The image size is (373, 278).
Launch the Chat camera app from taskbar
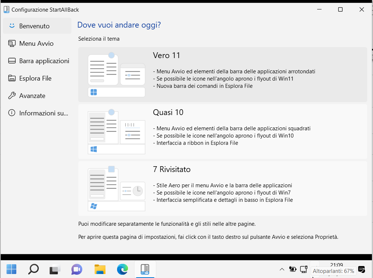(x=77, y=269)
